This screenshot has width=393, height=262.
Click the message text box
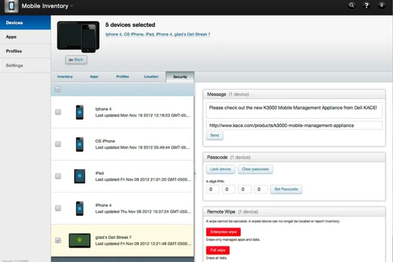click(294, 110)
